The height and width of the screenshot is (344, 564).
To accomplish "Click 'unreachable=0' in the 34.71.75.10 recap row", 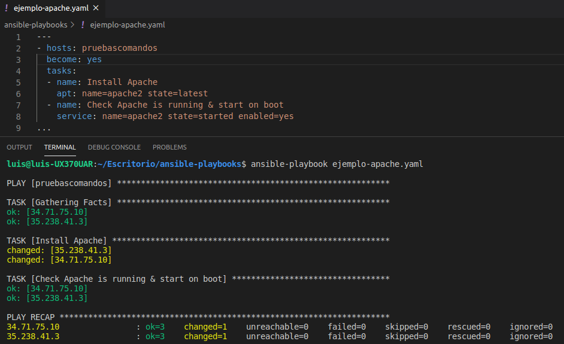I will tap(277, 327).
